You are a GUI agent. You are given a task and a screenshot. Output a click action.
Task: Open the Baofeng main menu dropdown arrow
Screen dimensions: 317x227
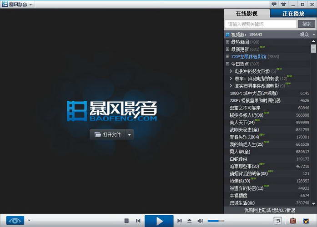30,5
